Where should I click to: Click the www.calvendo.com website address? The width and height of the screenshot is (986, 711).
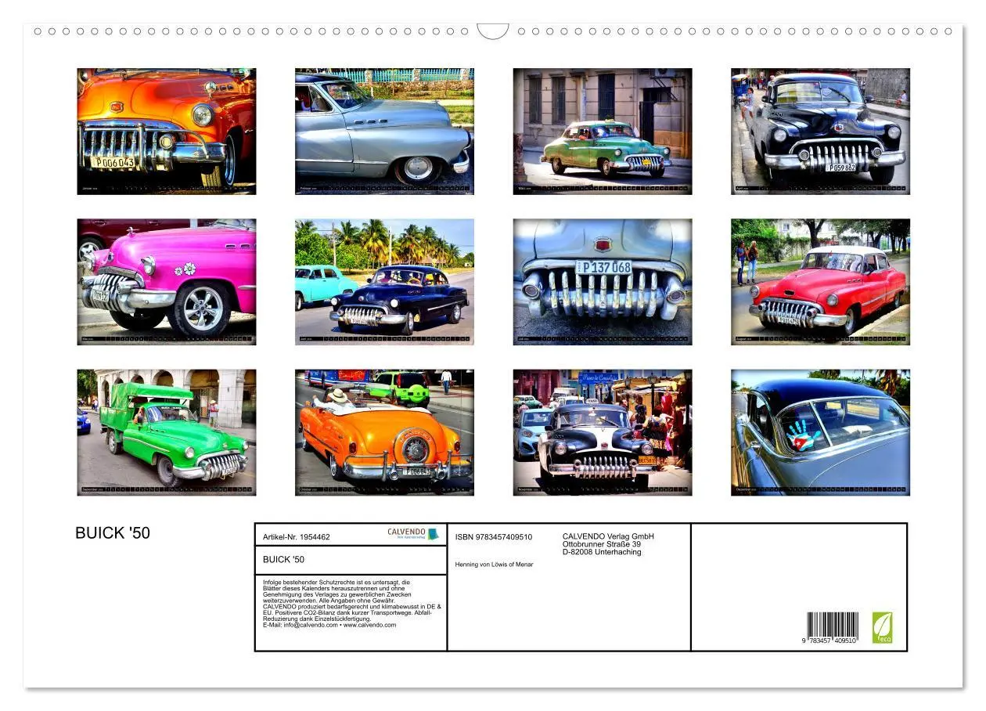coord(371,625)
